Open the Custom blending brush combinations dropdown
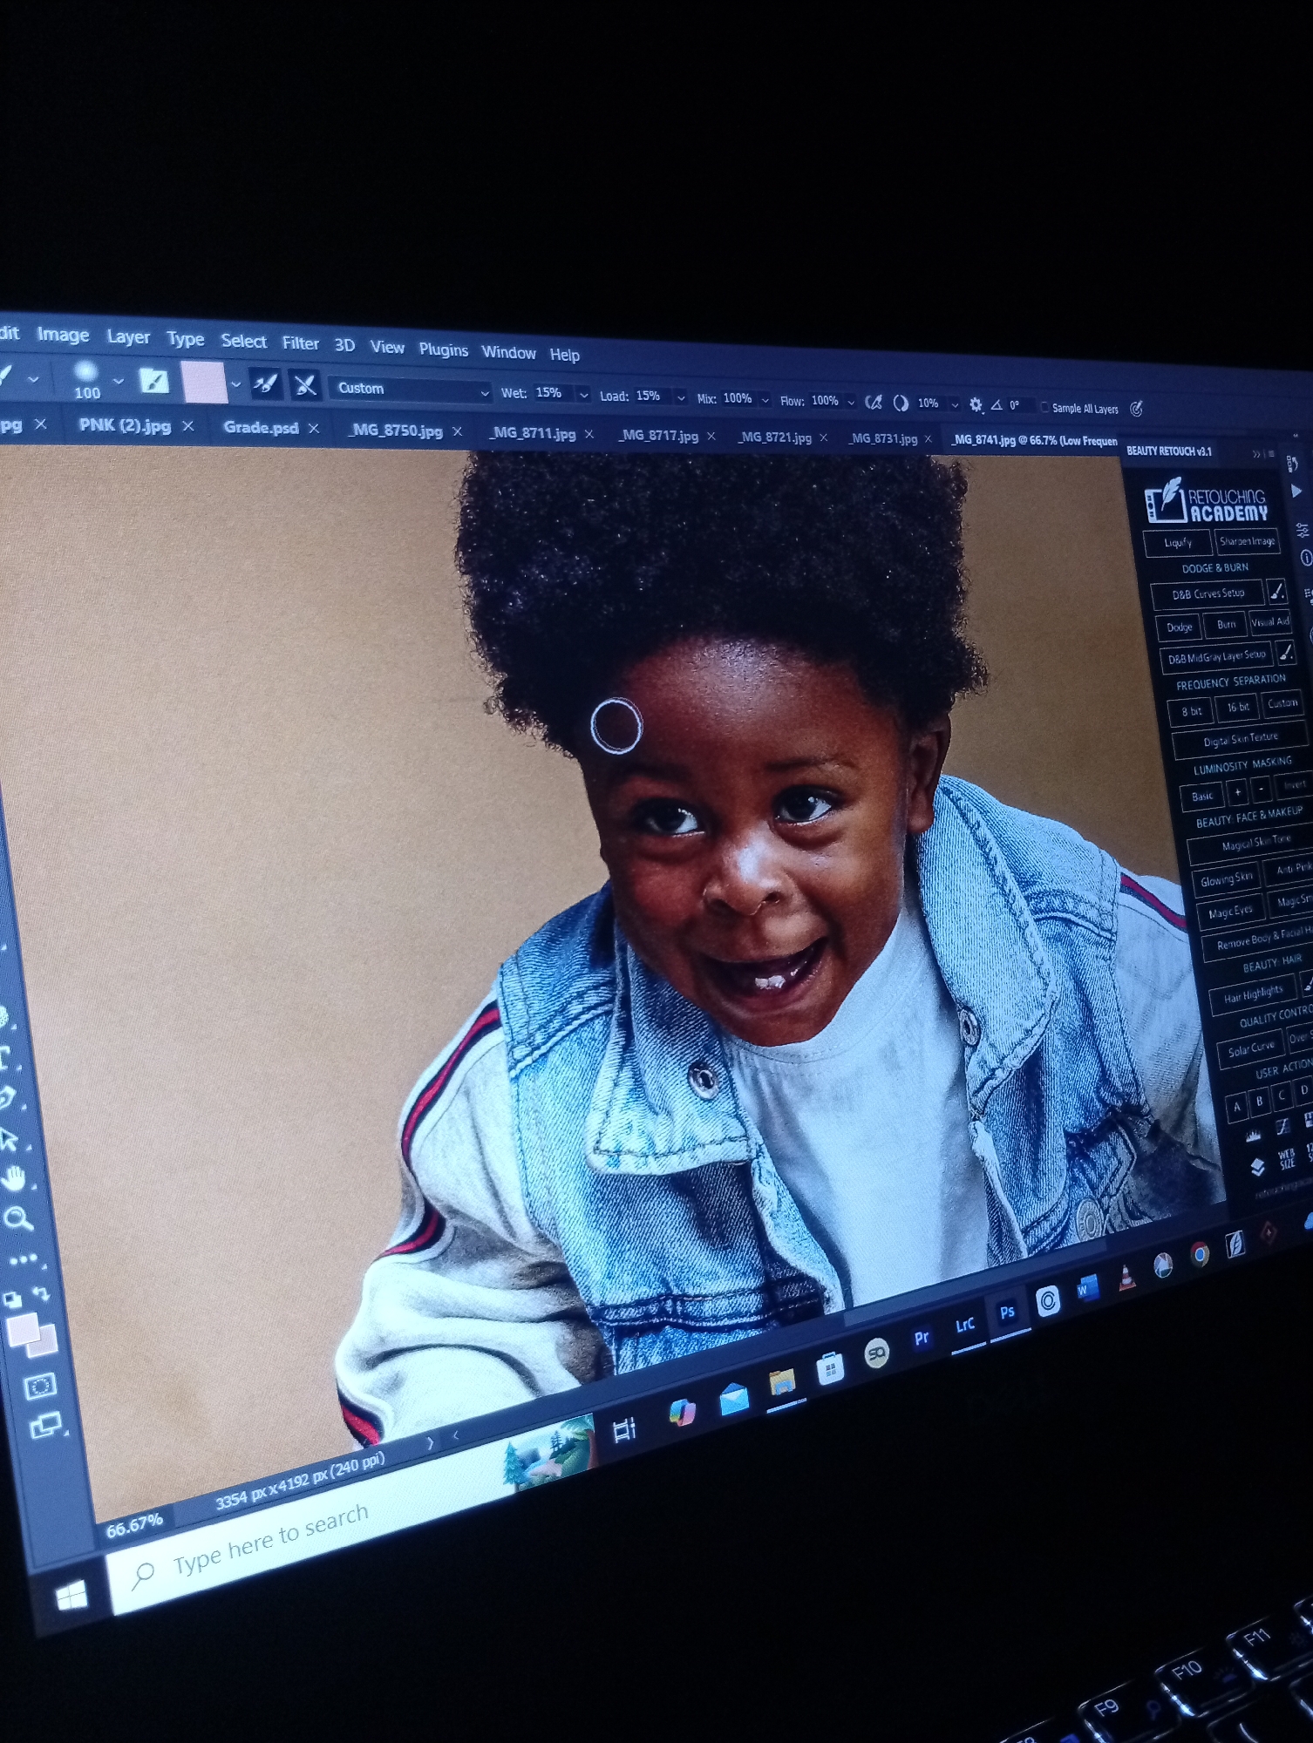Screen dimensions: 1313x1743 tap(411, 390)
